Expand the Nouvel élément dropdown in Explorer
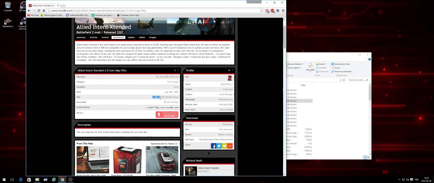The image size is (434, 183). 295,64
